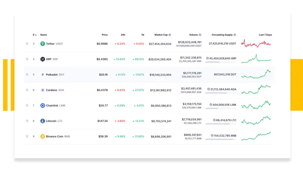Viewport: 303px width, 170px height.
Task: Open the XRP coin page link
Action: 52,59
